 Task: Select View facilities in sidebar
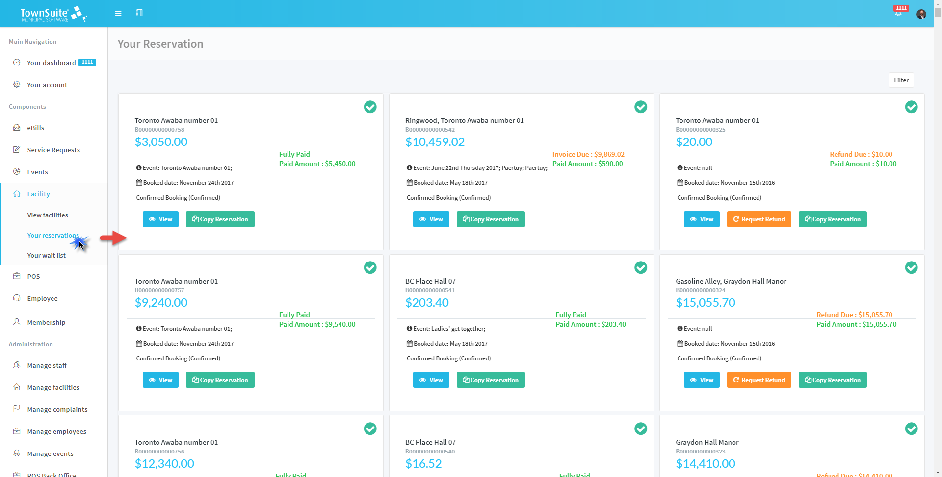click(x=48, y=215)
